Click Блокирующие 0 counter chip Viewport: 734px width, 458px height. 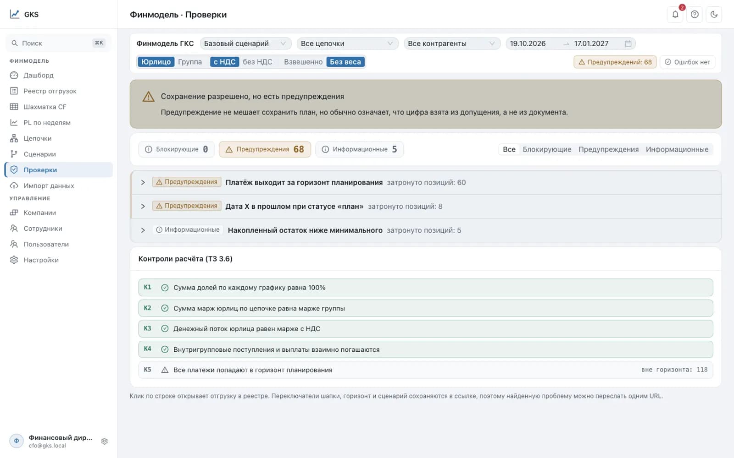(177, 149)
